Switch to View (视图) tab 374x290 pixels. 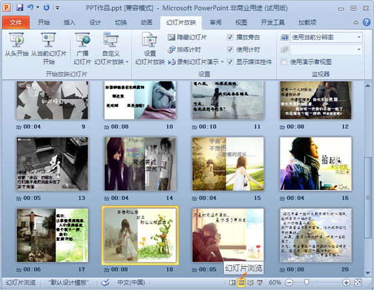(x=241, y=22)
